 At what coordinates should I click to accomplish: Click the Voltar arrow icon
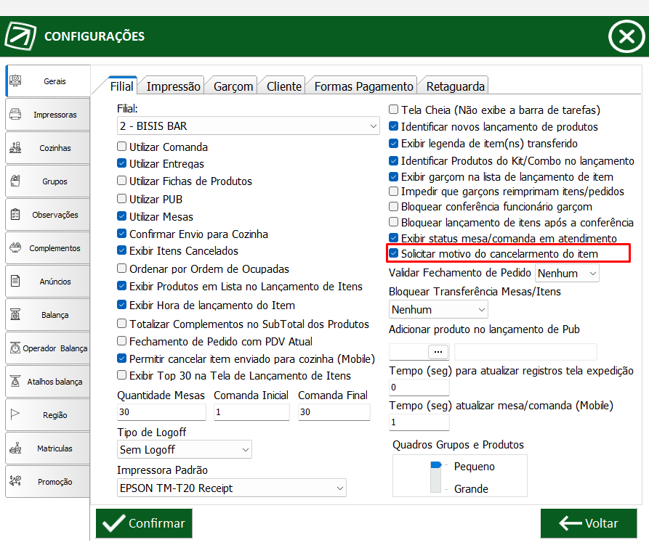pyautogui.click(x=571, y=523)
